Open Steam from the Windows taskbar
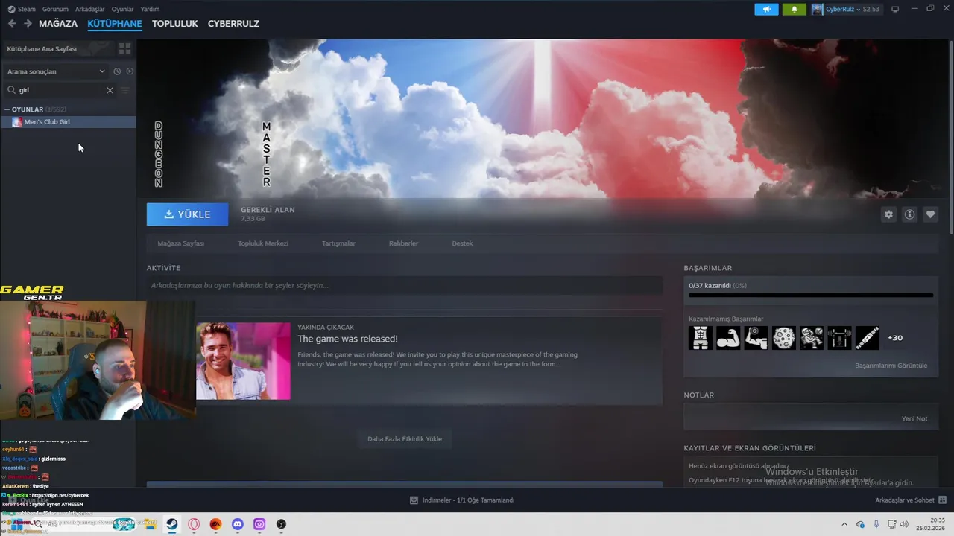The width and height of the screenshot is (954, 536). (171, 524)
